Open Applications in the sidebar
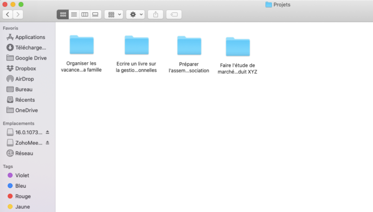The image size is (373, 212). [30, 37]
